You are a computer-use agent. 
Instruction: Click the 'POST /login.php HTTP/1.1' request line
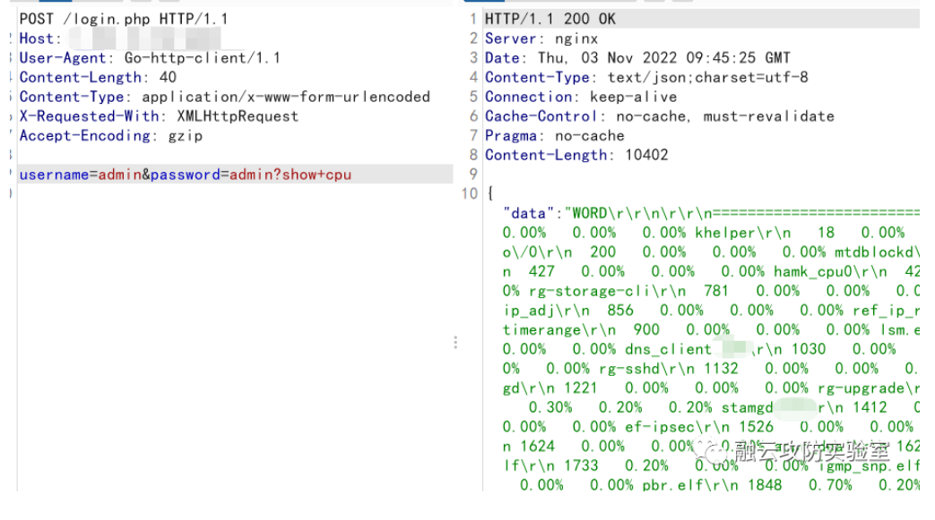(124, 19)
